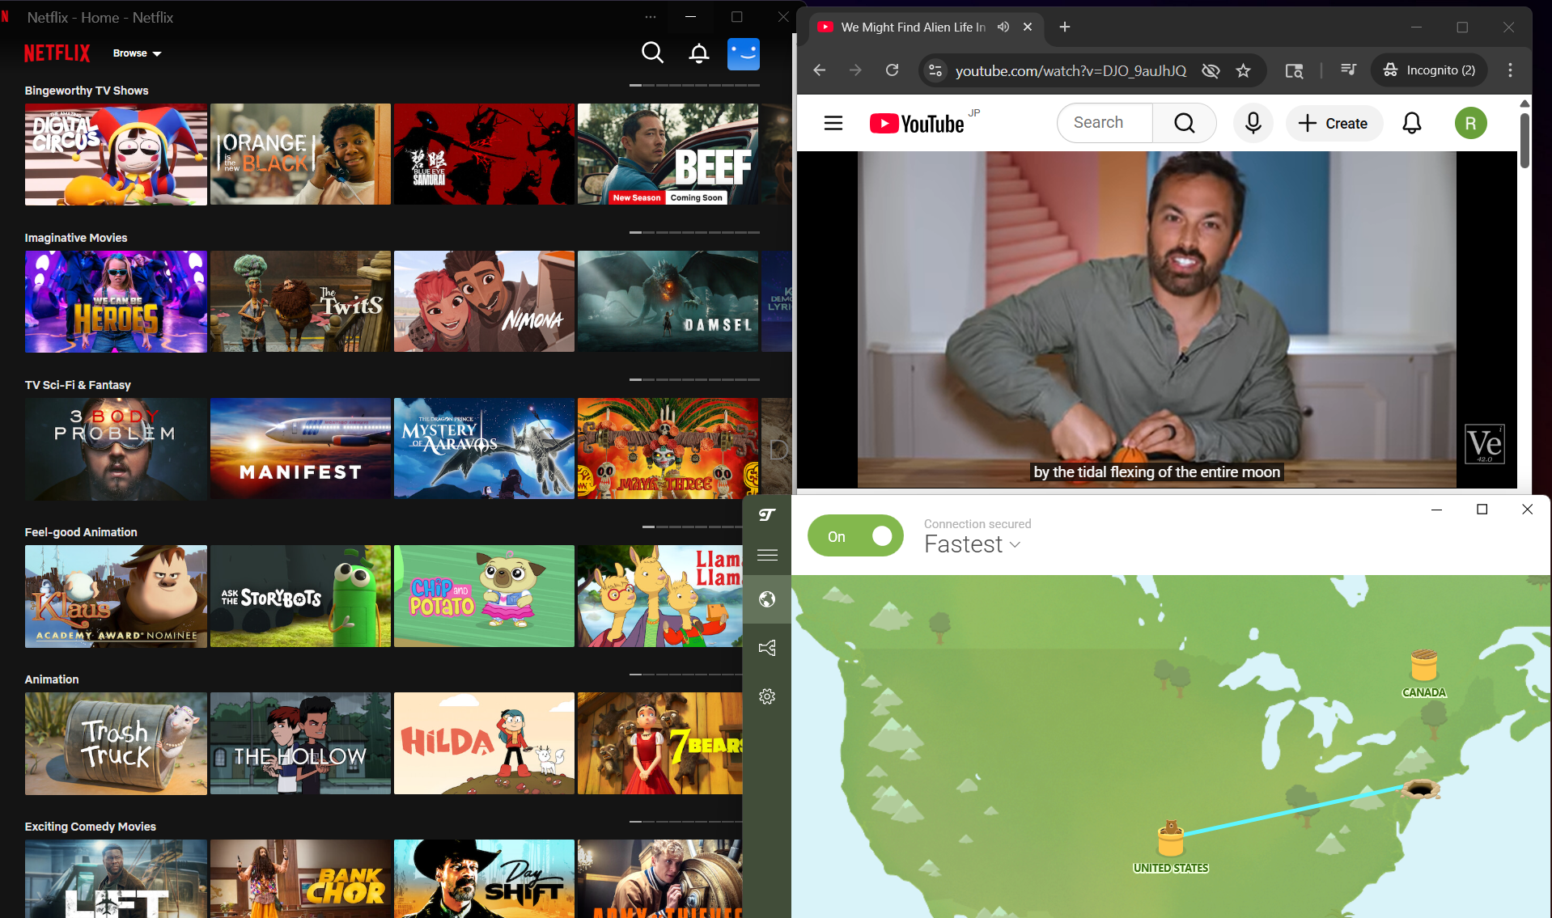Open site information icon in address bar
Image resolution: width=1552 pixels, height=918 pixels.
pyautogui.click(x=935, y=70)
